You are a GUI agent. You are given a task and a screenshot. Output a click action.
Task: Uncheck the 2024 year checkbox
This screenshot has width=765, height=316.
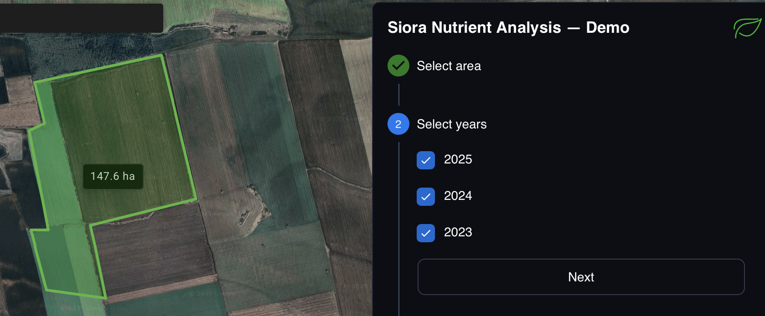tap(425, 197)
